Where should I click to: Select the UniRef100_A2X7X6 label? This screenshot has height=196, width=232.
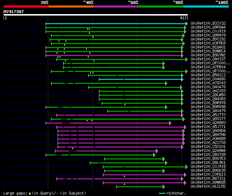tap(208, 143)
